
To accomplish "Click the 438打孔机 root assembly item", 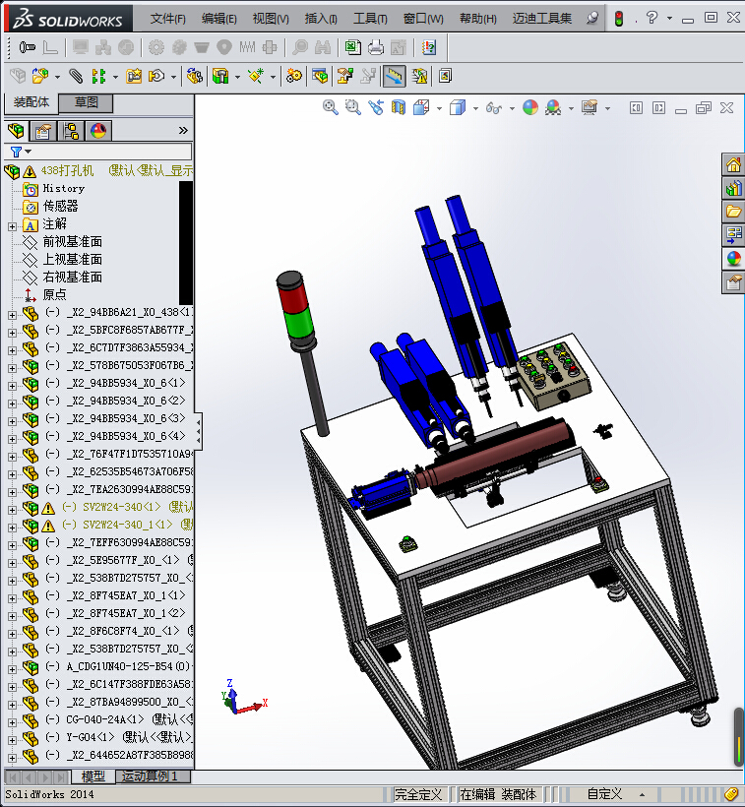I will point(67,170).
